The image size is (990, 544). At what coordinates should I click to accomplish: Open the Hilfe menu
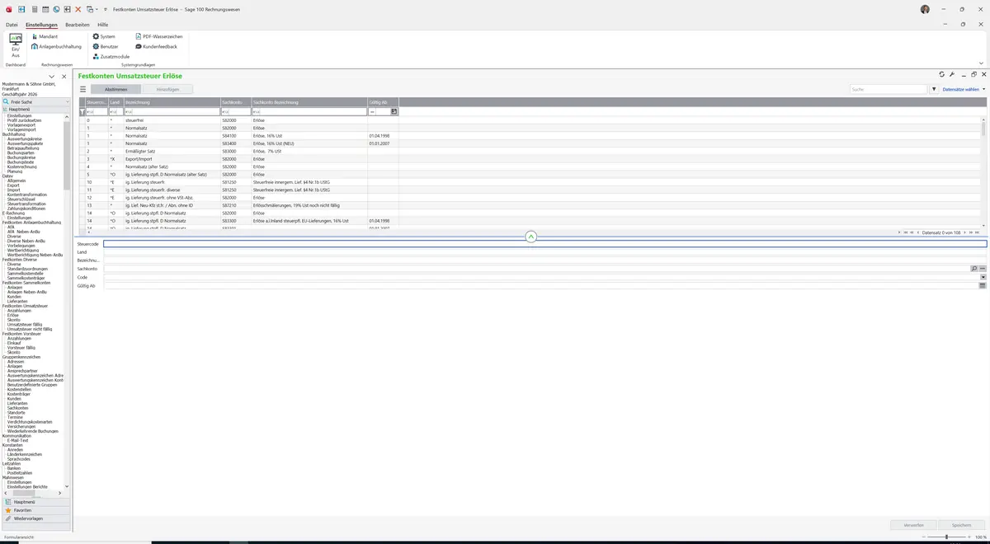coord(103,25)
